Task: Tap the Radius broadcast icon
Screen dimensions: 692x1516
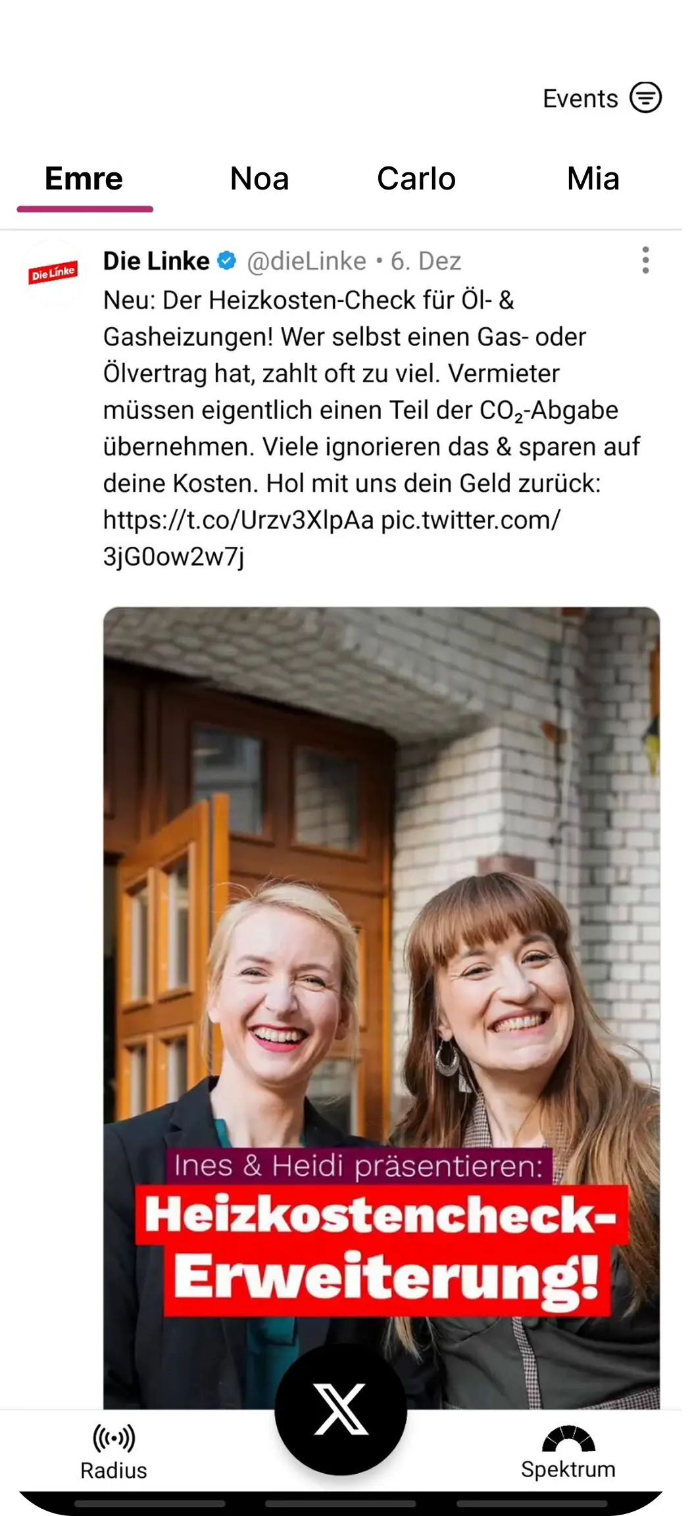Action: [x=114, y=1438]
